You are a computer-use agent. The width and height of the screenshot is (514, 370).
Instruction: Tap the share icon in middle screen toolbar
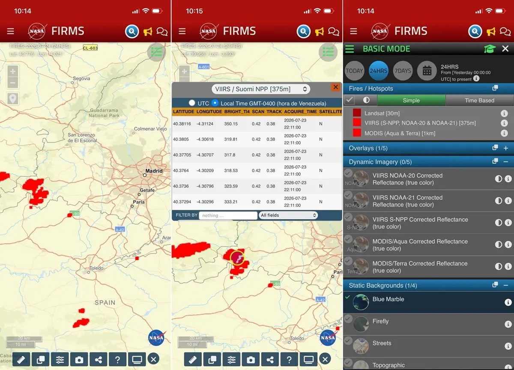pyautogui.click(x=270, y=359)
